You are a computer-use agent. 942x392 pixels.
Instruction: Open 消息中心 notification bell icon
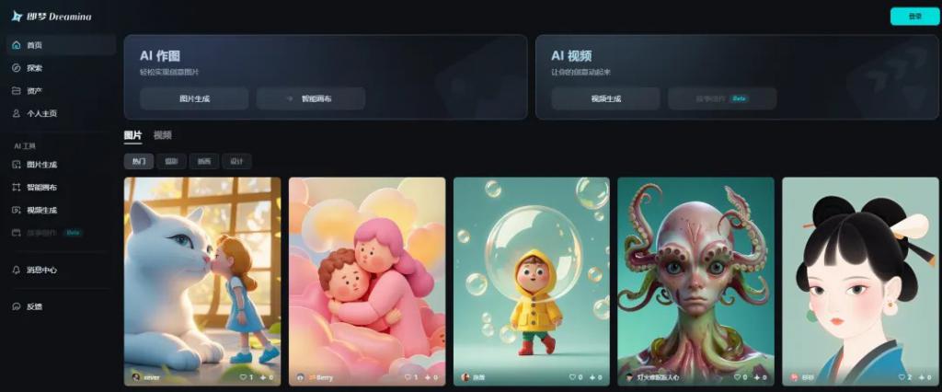click(17, 270)
